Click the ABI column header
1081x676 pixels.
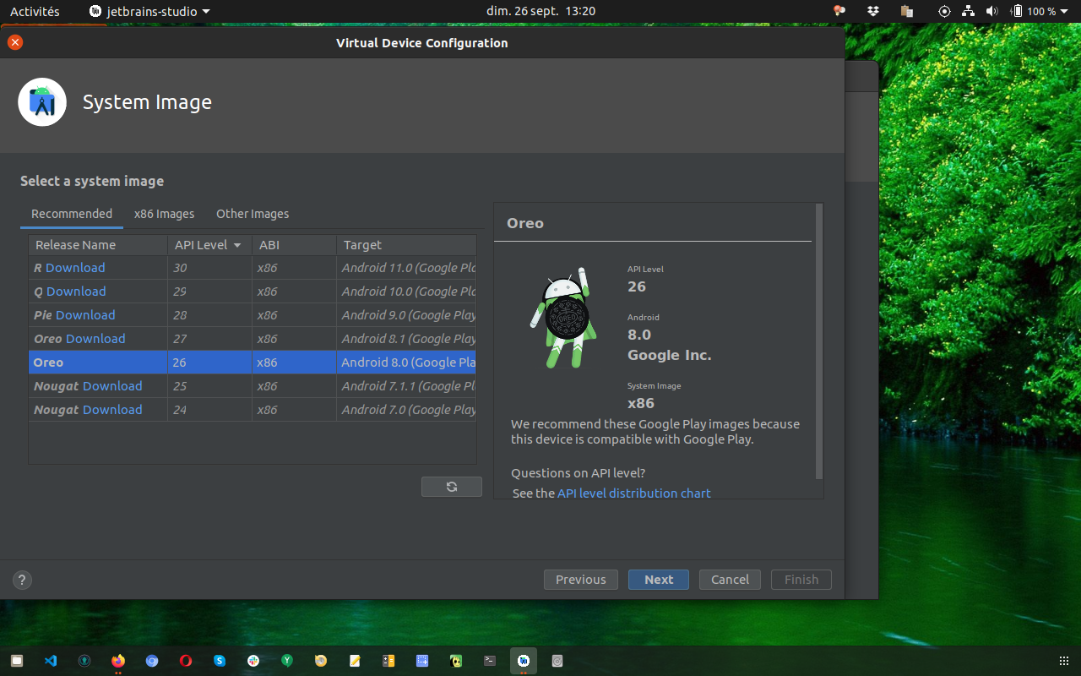(294, 245)
